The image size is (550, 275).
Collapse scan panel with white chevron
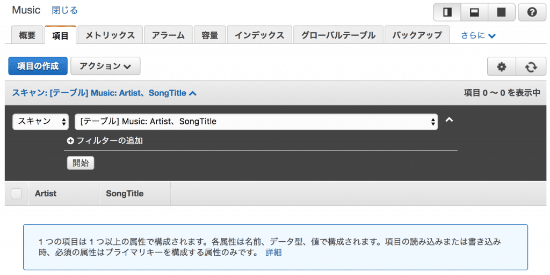click(449, 120)
